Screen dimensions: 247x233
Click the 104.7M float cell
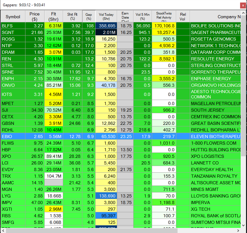click(x=54, y=176)
